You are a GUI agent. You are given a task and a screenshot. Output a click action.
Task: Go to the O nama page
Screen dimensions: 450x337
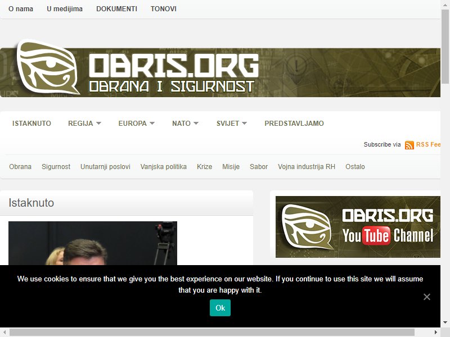coord(21,9)
